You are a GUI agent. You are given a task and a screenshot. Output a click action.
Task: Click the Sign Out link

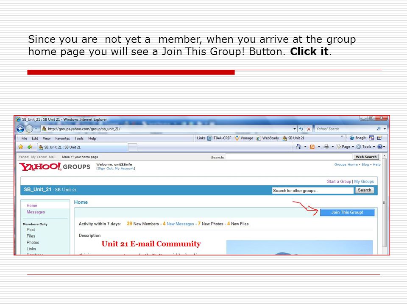point(106,168)
